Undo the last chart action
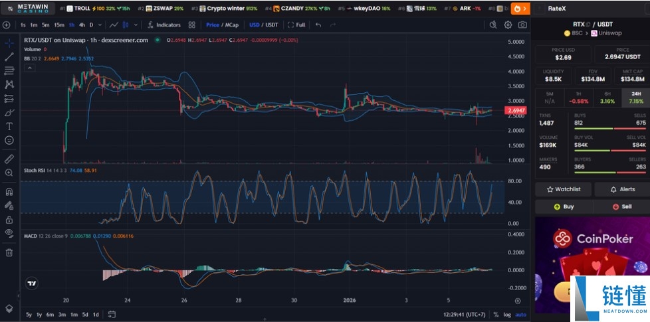Viewport: 650px width, 322px height. click(x=318, y=25)
